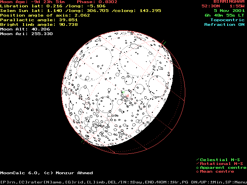The image size is (247, 185).
Task: Click the [C]rater[N]ame hint in bottom bar
Action: click(x=40, y=182)
